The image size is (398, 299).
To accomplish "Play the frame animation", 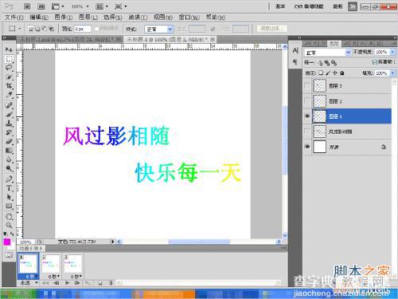I will pos(67,283).
